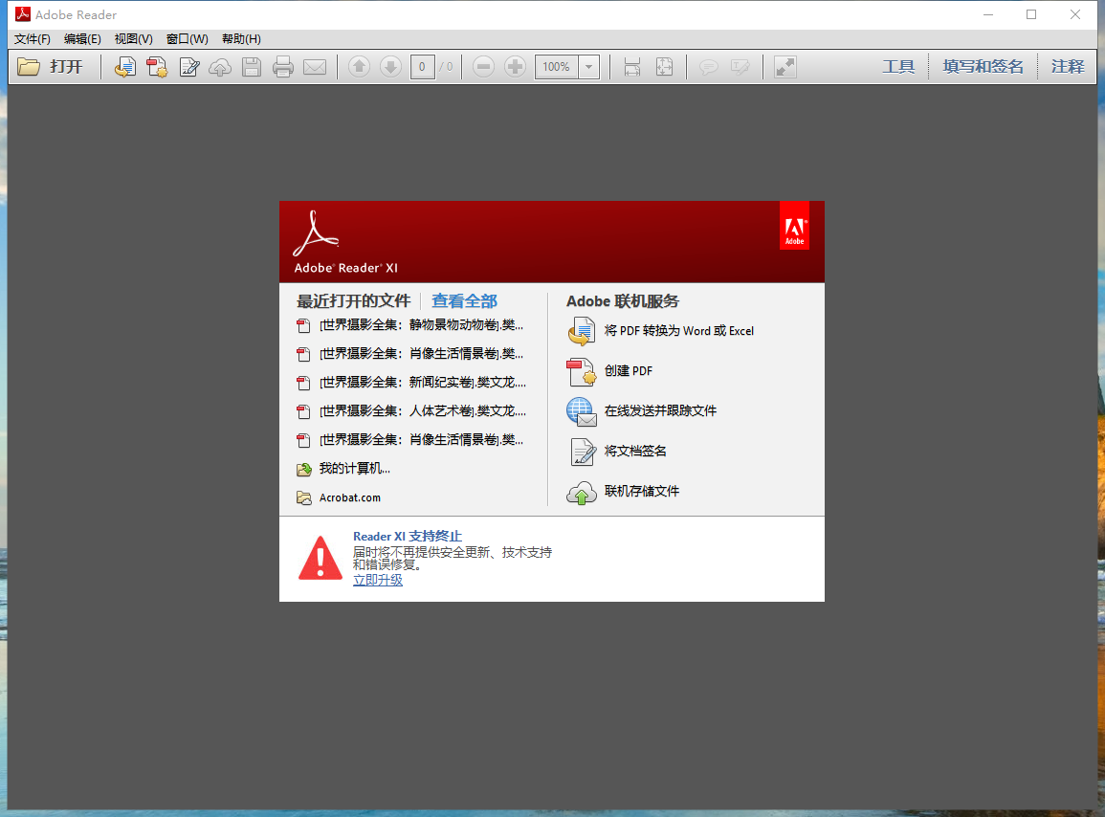This screenshot has width=1105, height=817.
Task: Open the 视图(V) menu
Action: (x=134, y=39)
